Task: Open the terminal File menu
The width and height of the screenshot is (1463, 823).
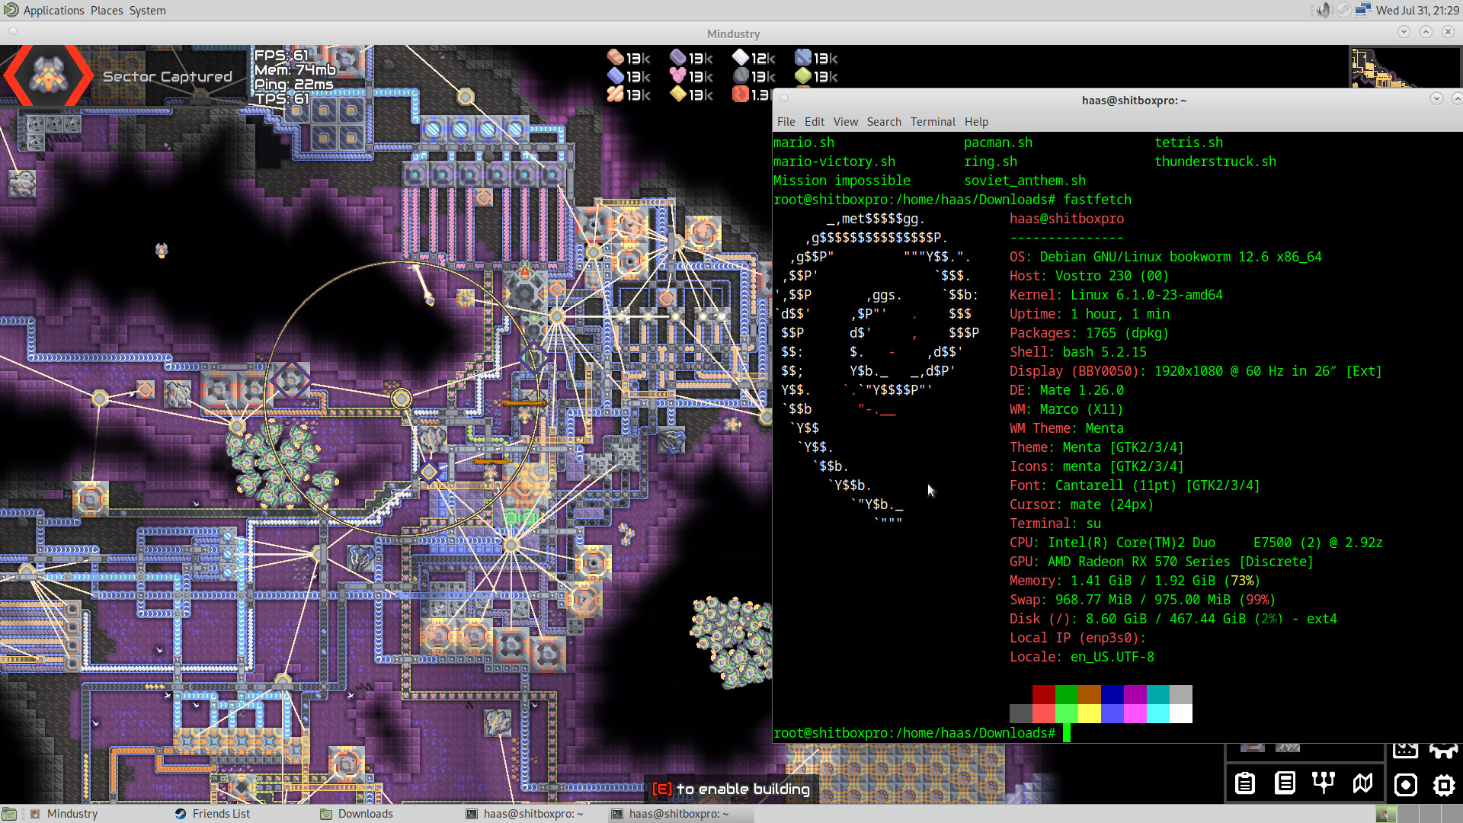Action: (x=786, y=122)
